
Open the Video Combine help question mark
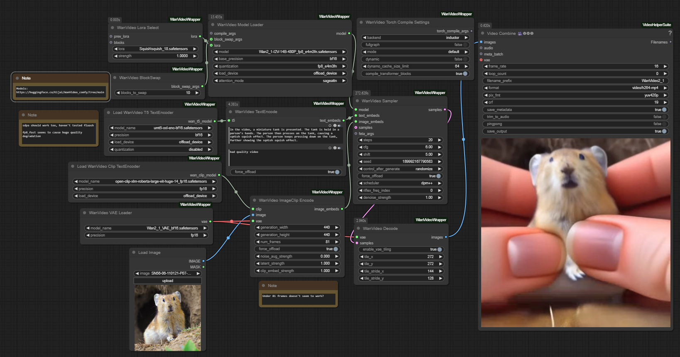click(670, 33)
